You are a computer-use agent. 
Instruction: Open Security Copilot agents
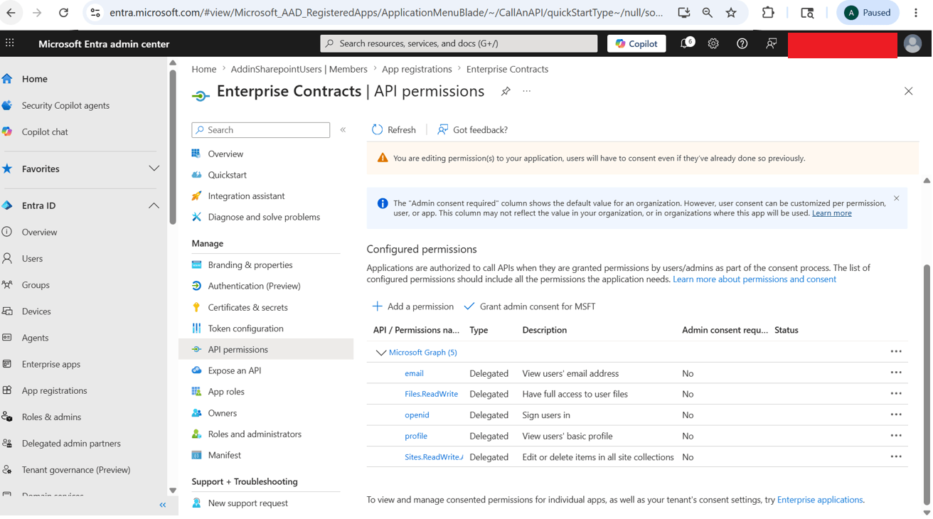[x=65, y=105]
